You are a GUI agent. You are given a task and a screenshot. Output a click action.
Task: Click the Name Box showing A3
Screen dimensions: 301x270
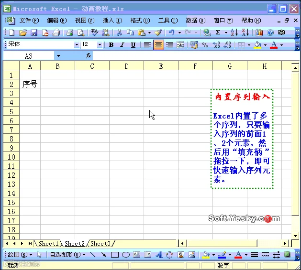pyautogui.click(x=29, y=56)
